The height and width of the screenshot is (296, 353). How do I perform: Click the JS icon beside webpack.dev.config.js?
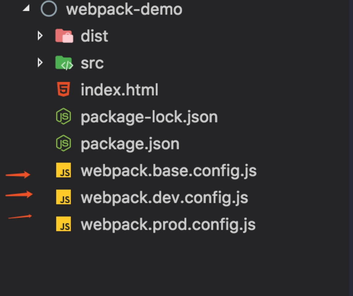[x=64, y=197]
